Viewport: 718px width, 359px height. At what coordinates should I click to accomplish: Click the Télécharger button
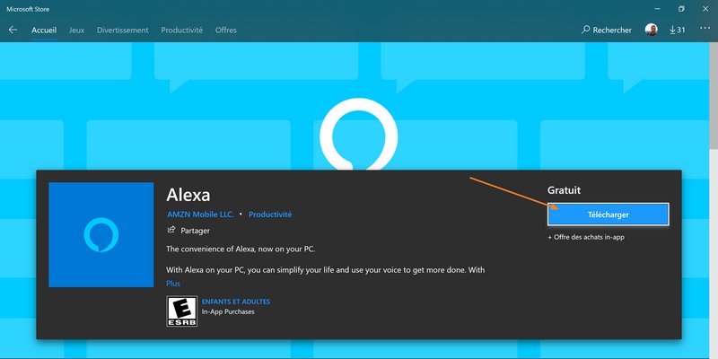pyautogui.click(x=609, y=215)
